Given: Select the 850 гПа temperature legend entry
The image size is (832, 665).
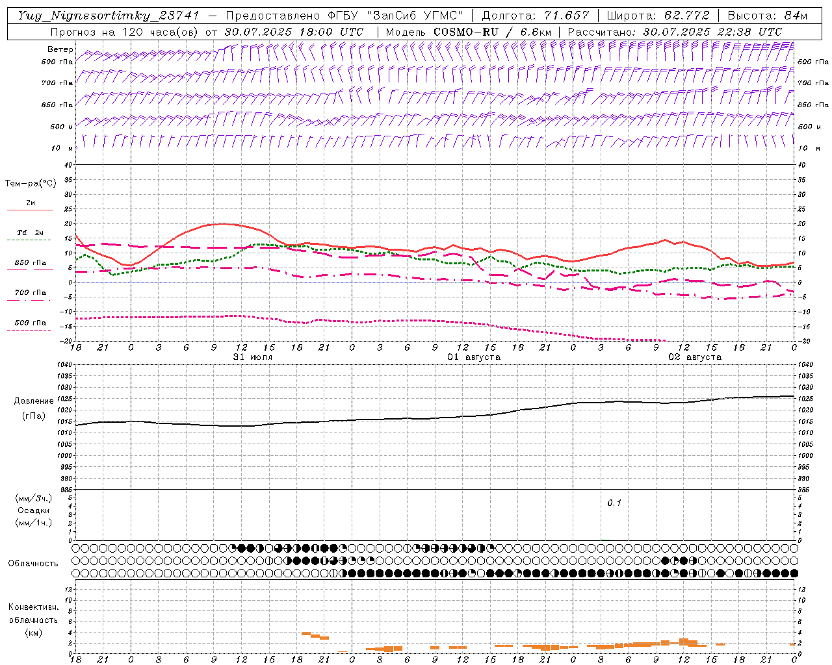Looking at the screenshot, I should [31, 263].
